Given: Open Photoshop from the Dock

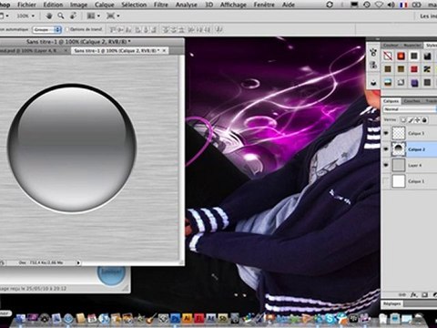Looking at the screenshot, I should click(175, 318).
